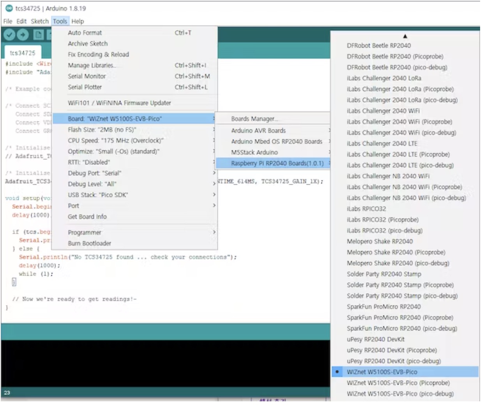Click Manage Libraries menu entry
The height and width of the screenshot is (406, 484).
[x=92, y=65]
